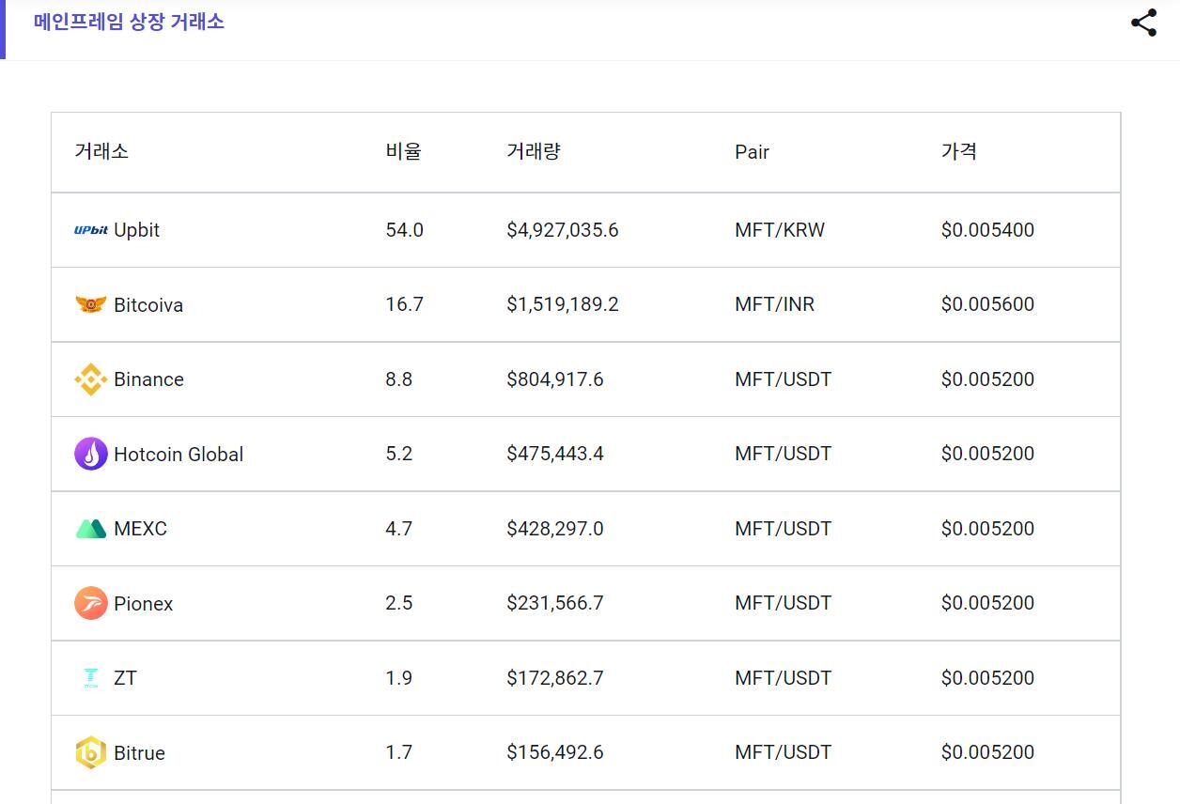Click the $0.005200 price in Bitrue row
This screenshot has width=1180, height=804.
(x=987, y=752)
